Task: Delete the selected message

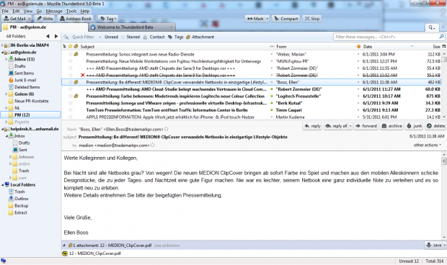Action: click(x=435, y=126)
